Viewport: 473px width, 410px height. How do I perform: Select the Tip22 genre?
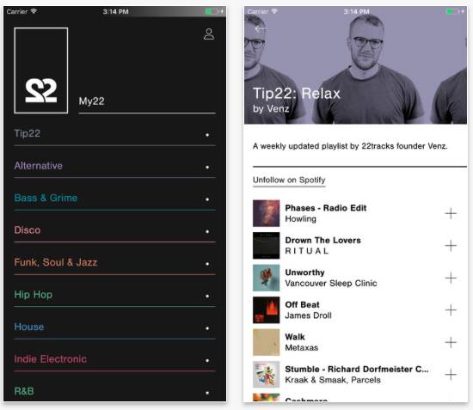pyautogui.click(x=28, y=133)
